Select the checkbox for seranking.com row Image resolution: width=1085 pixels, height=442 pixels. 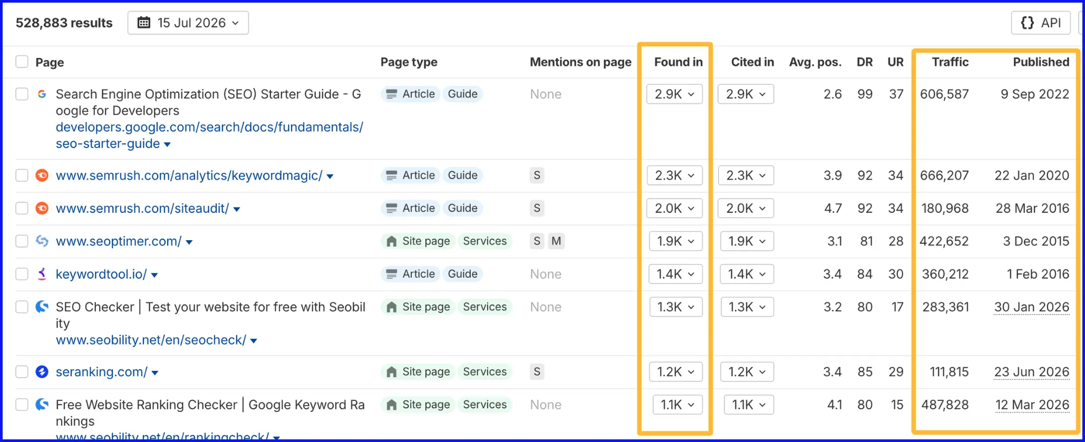point(22,372)
